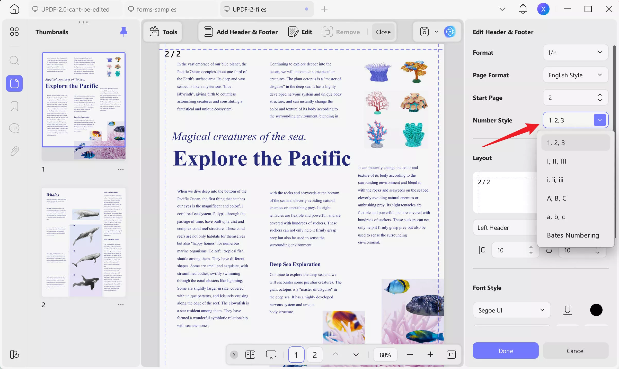Expand the Page Format English Style dropdown

point(575,75)
